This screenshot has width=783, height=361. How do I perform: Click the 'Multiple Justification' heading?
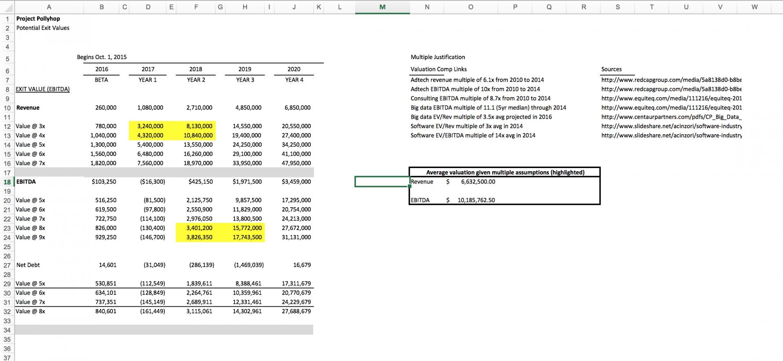[438, 57]
